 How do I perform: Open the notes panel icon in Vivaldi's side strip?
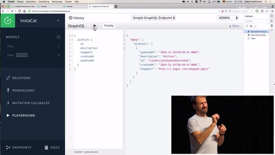tap(272, 26)
